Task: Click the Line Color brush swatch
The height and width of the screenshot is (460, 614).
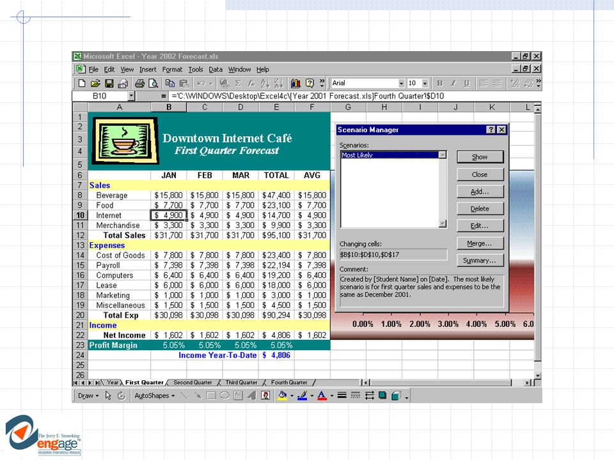Action: click(303, 395)
